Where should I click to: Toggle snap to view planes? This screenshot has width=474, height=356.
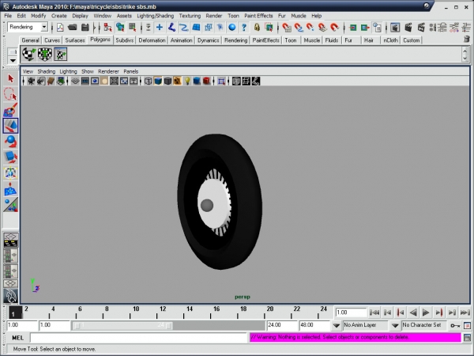coord(322,28)
